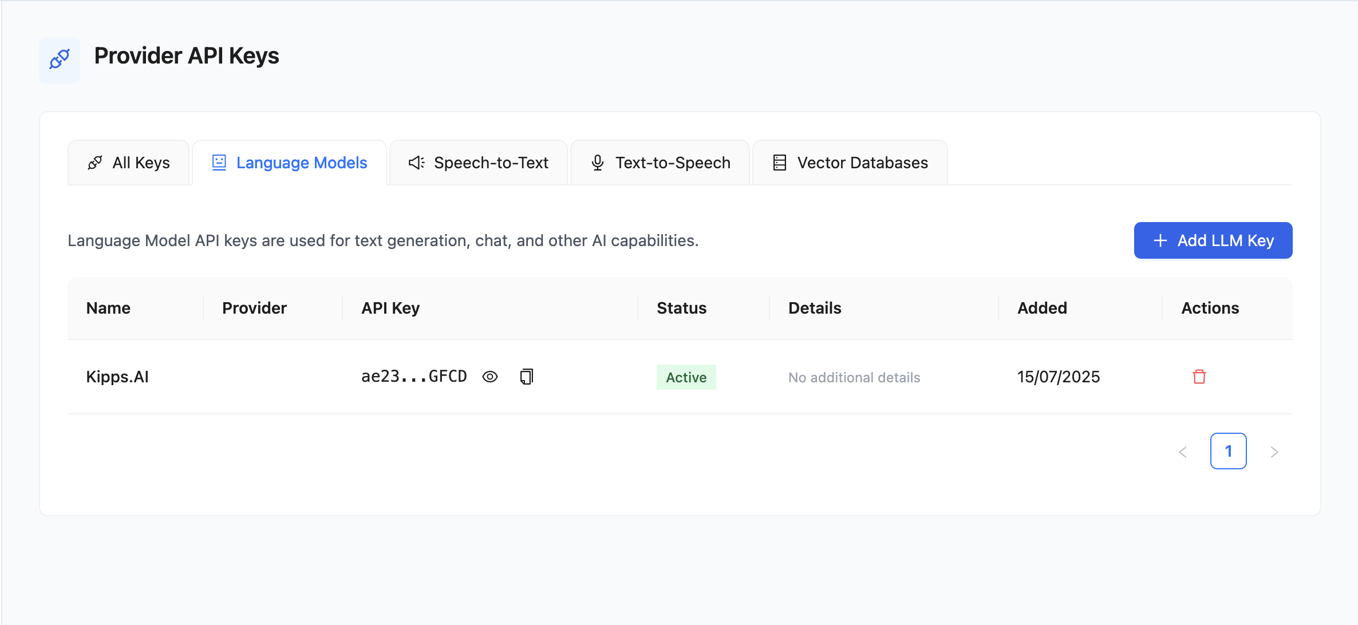Screen dimensions: 1358x625
Task: Click the plug icon beside Provider API Keys
Action: pos(60,60)
